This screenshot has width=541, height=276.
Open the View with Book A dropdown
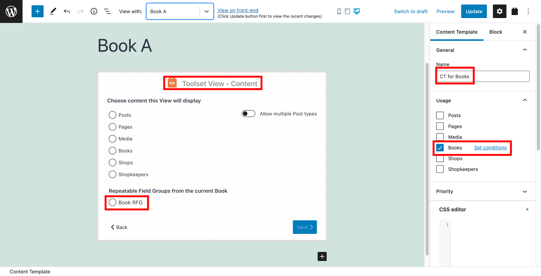(x=180, y=11)
